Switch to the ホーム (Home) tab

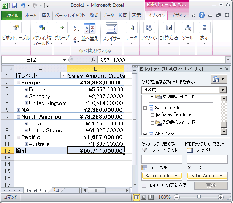(x=31, y=16)
